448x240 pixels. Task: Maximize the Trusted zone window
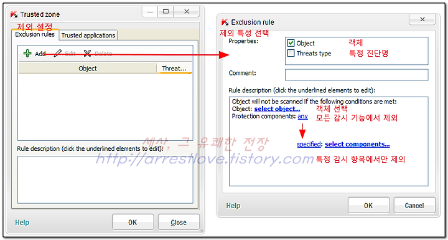point(166,12)
